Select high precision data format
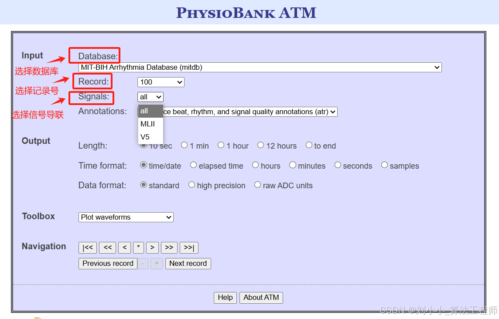The image size is (499, 319). click(191, 185)
